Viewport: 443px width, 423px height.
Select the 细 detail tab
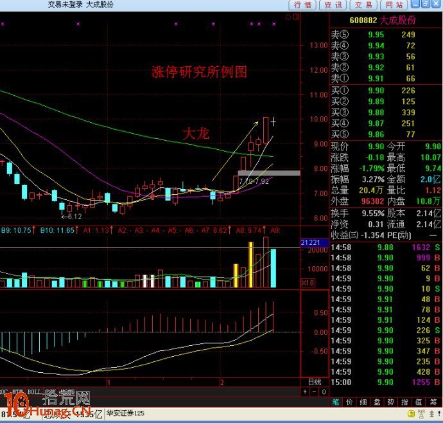point(363,402)
